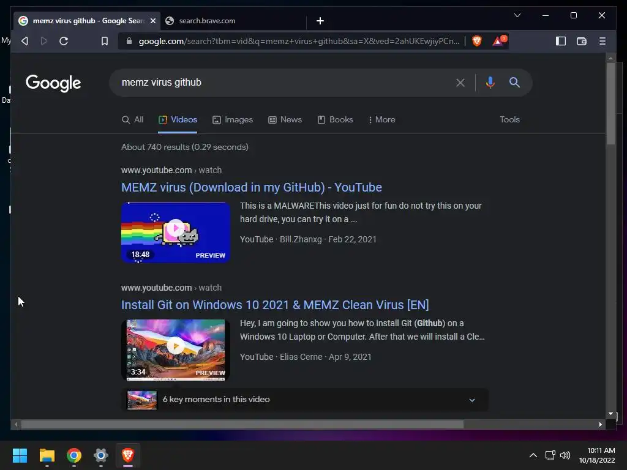Click the vertical scrollbar down arrow
Screen dimensions: 627x470
point(610,414)
